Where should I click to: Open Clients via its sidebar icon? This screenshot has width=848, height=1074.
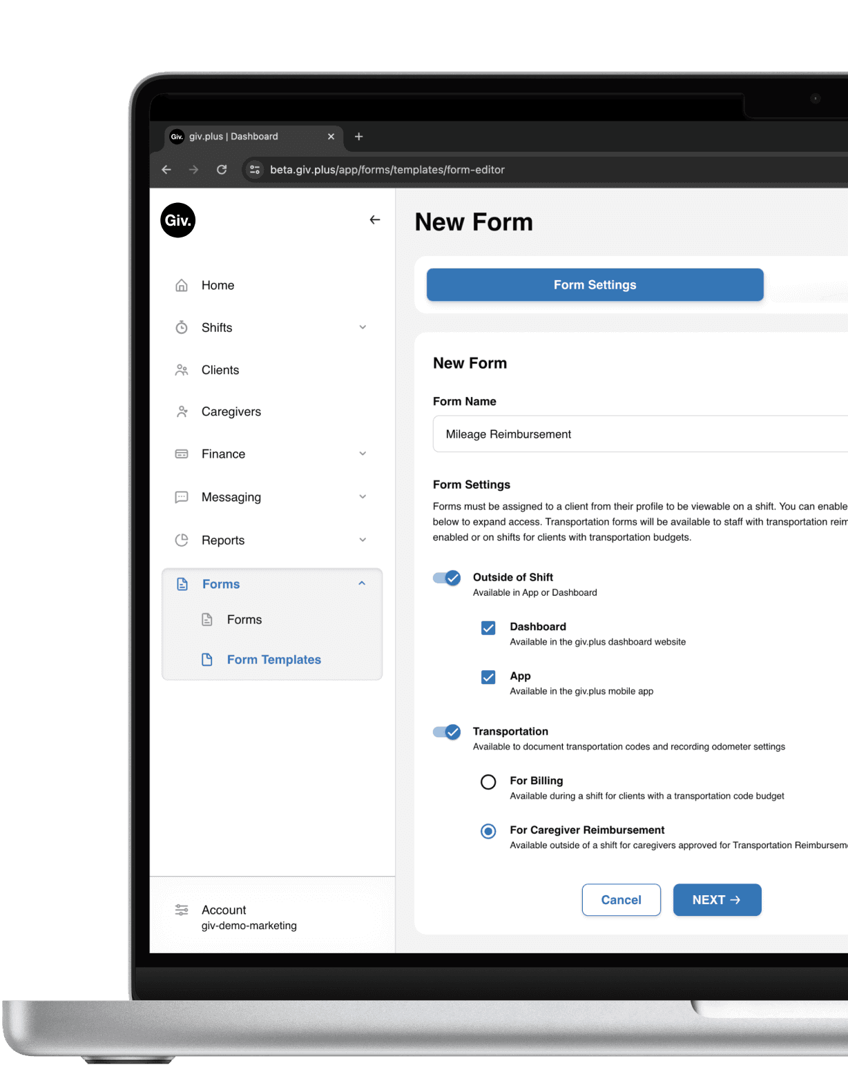coord(181,369)
